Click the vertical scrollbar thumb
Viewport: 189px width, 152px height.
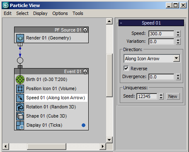109,76
